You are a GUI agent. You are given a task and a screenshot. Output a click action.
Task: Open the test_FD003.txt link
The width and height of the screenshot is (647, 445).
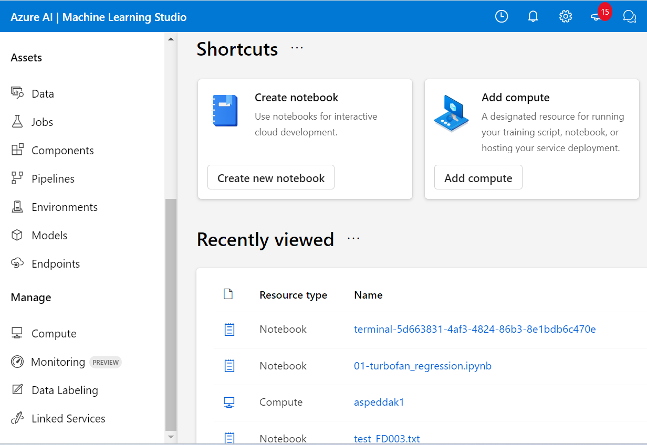[387, 439]
